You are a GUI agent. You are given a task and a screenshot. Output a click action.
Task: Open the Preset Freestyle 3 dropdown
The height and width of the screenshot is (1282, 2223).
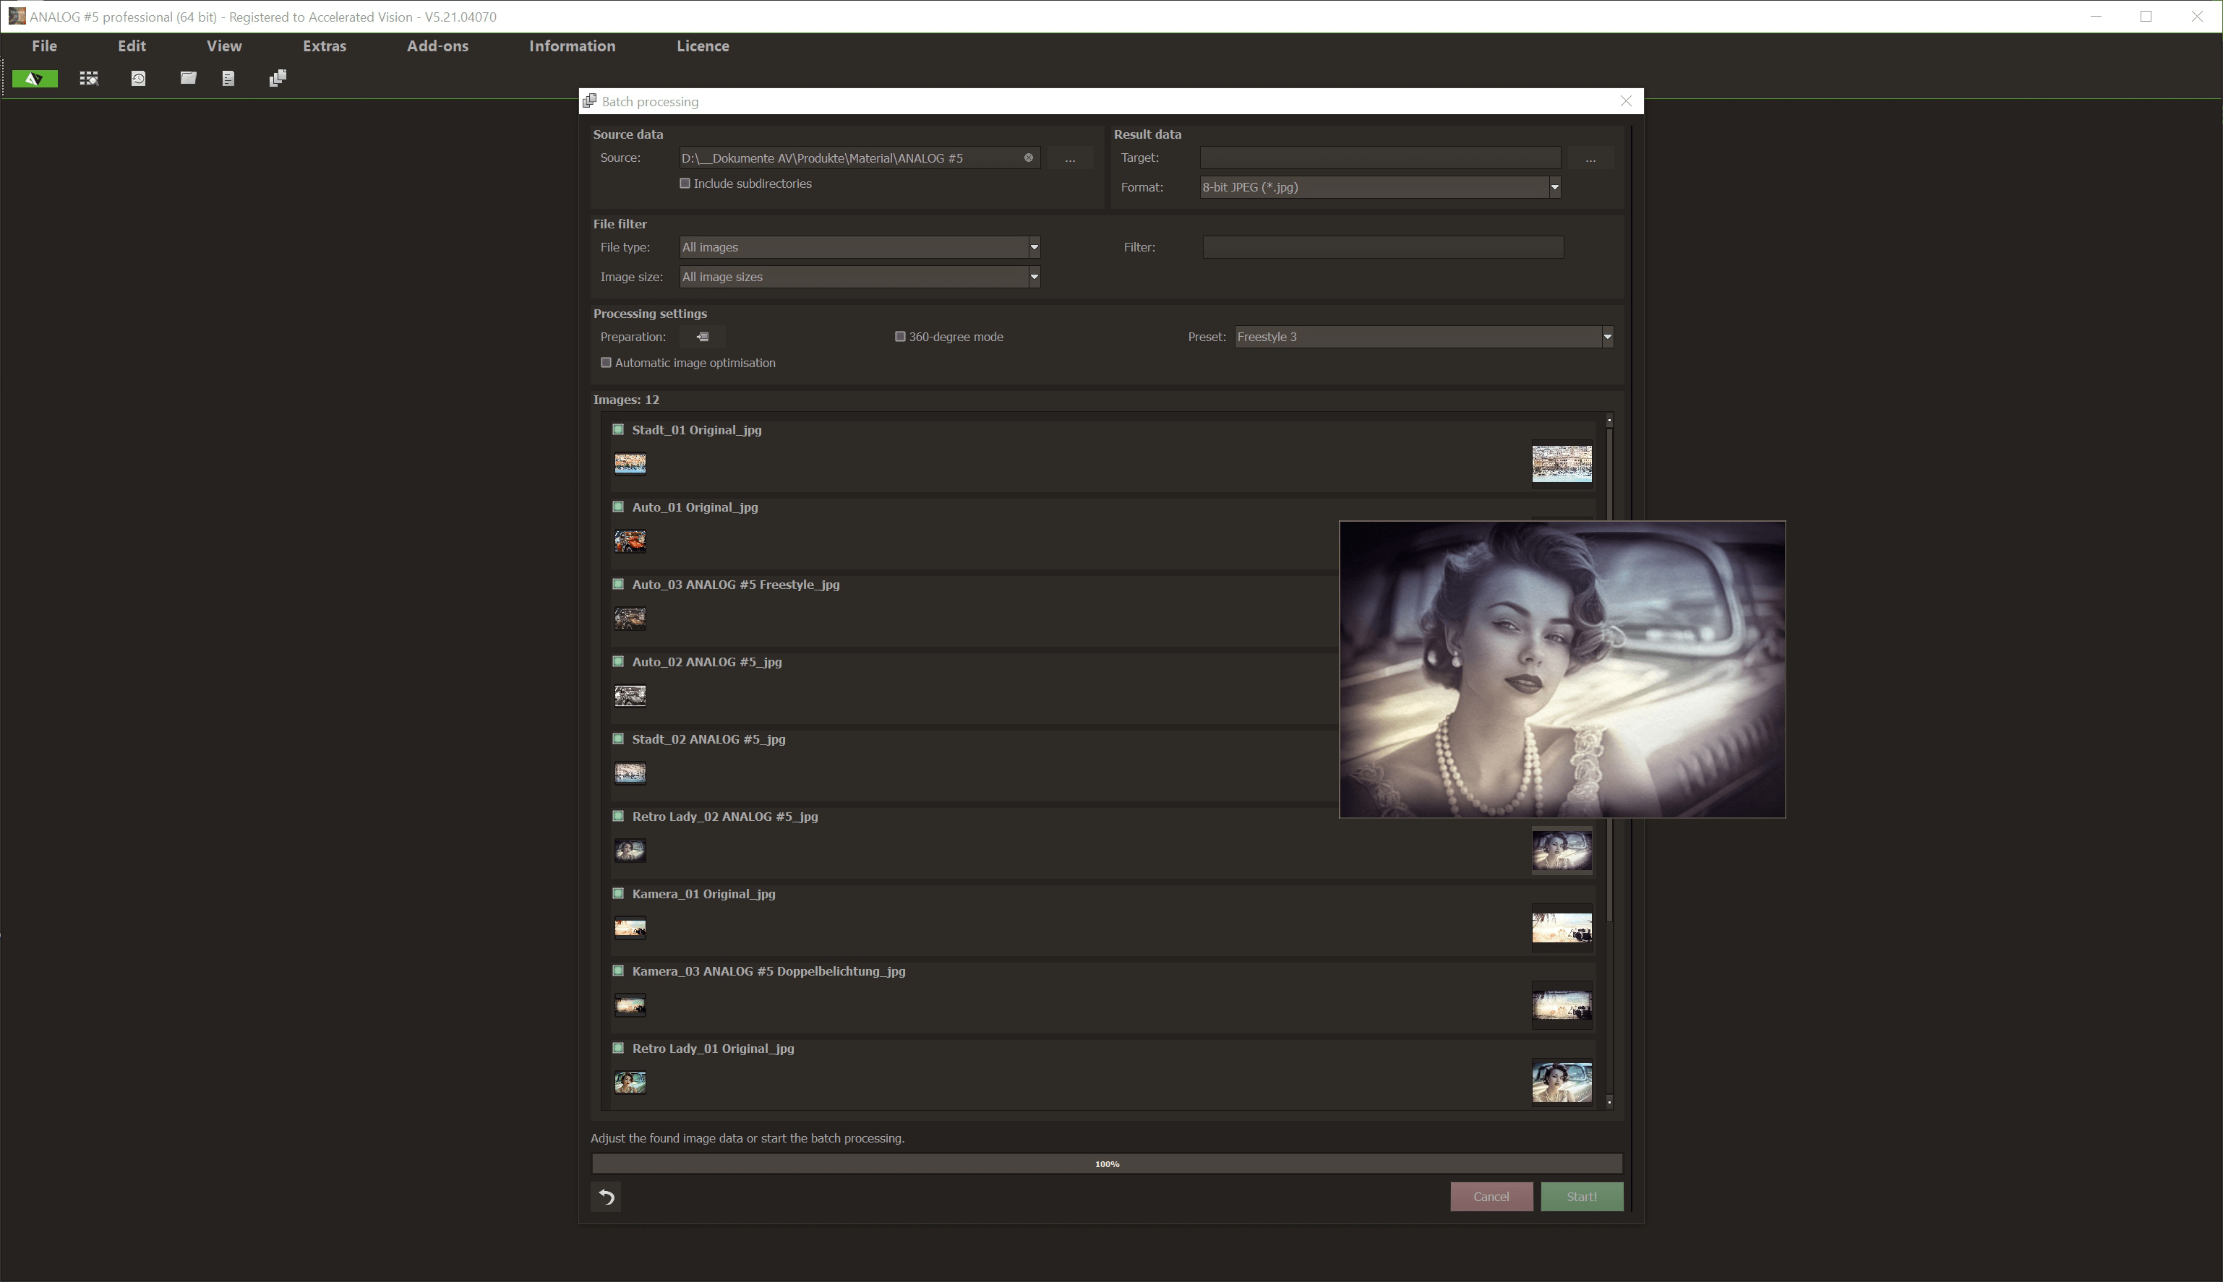(x=1606, y=336)
